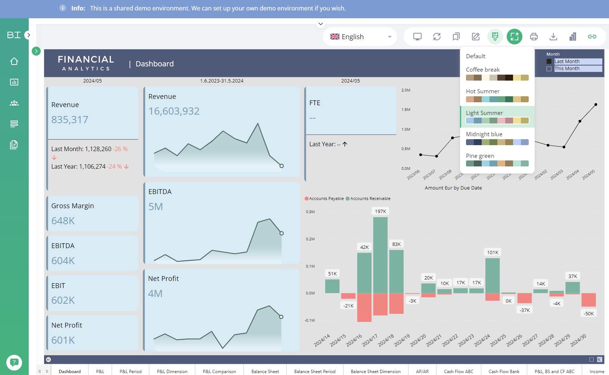Toggle Accounts Payable legend item
Viewport: 609px width, 375px height.
324,199
